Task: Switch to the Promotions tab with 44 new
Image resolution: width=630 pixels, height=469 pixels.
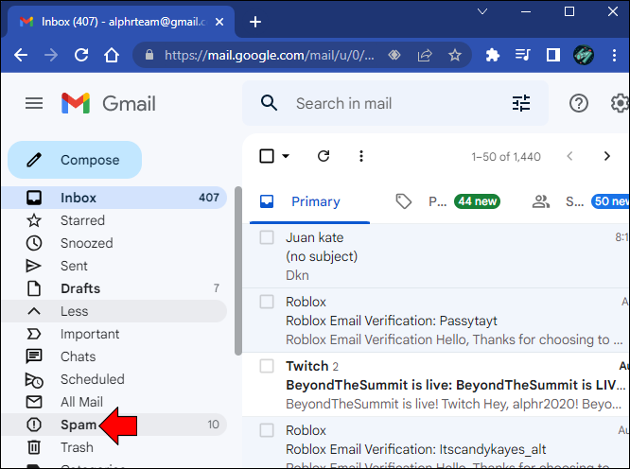Action: pos(448,201)
